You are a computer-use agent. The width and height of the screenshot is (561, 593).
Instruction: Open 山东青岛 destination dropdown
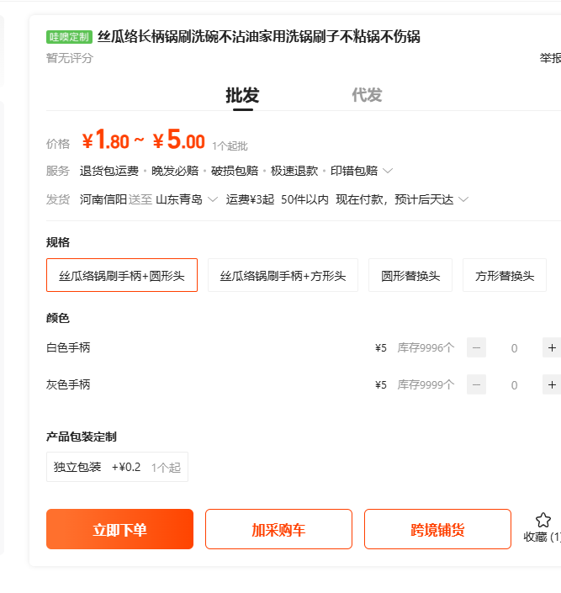click(212, 199)
